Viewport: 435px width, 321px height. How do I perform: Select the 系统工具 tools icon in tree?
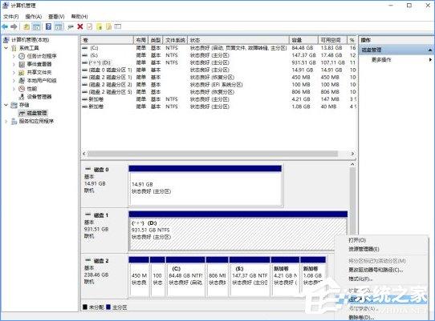(x=14, y=48)
